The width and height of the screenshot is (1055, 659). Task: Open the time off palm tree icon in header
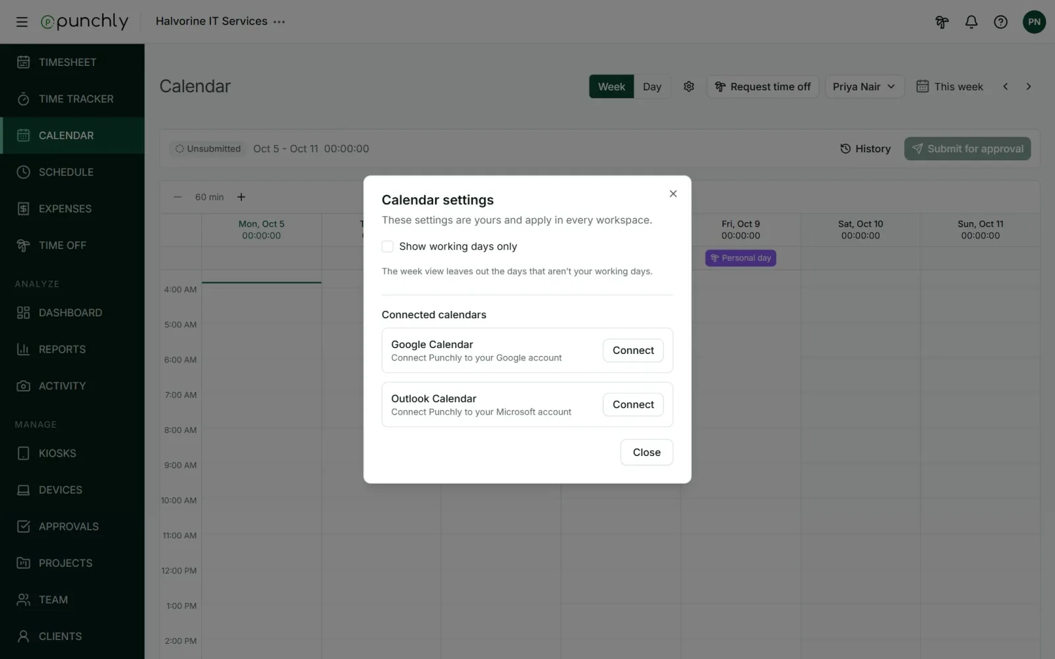[x=942, y=22]
